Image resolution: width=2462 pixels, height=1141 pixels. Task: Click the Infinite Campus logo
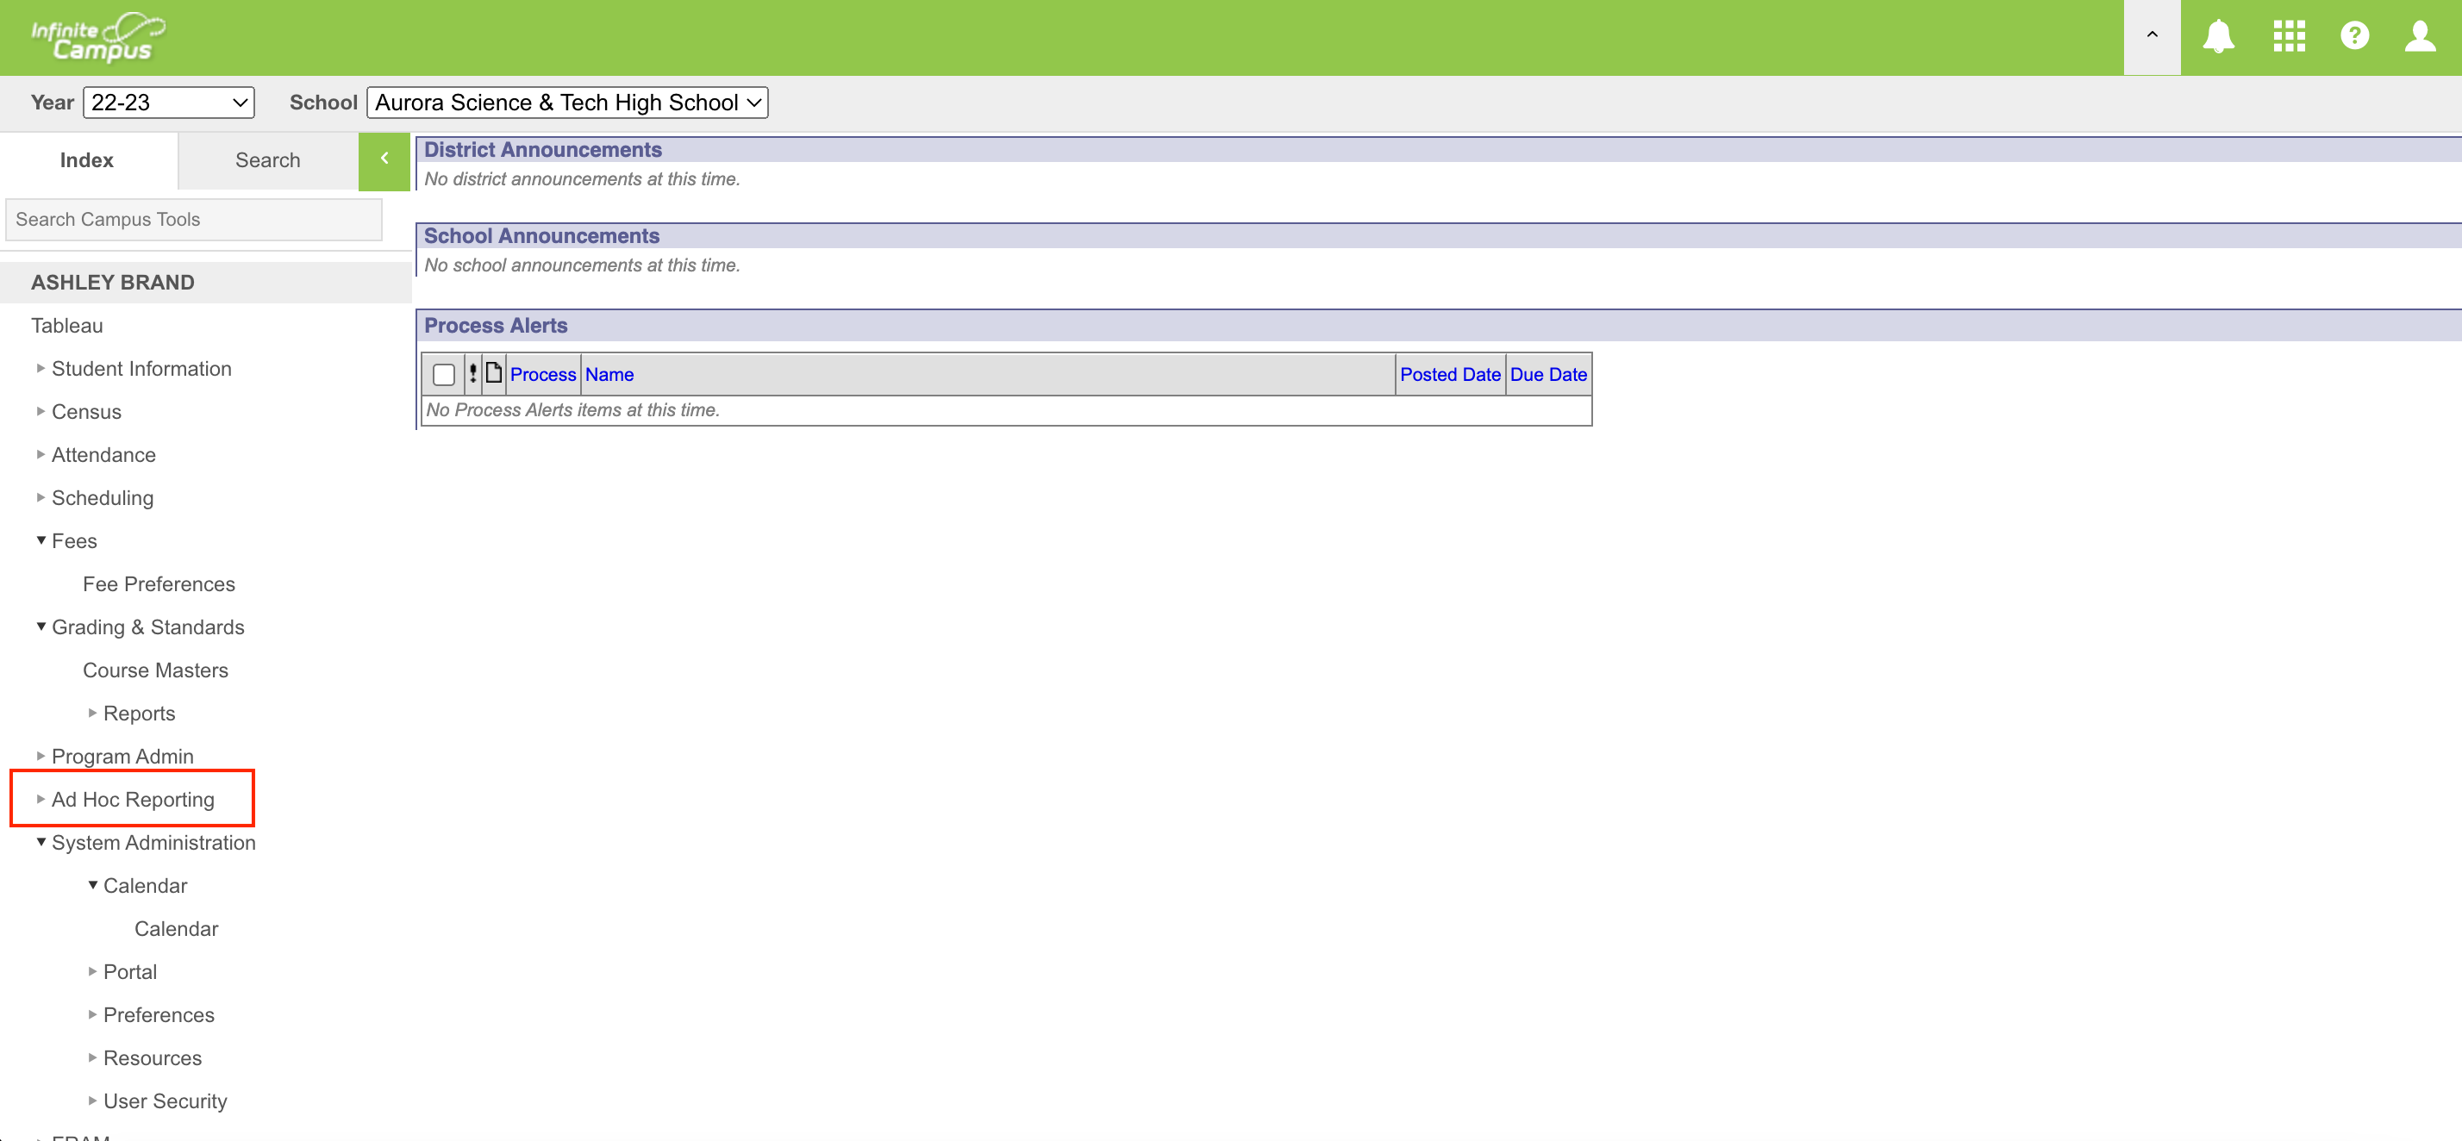coord(97,37)
